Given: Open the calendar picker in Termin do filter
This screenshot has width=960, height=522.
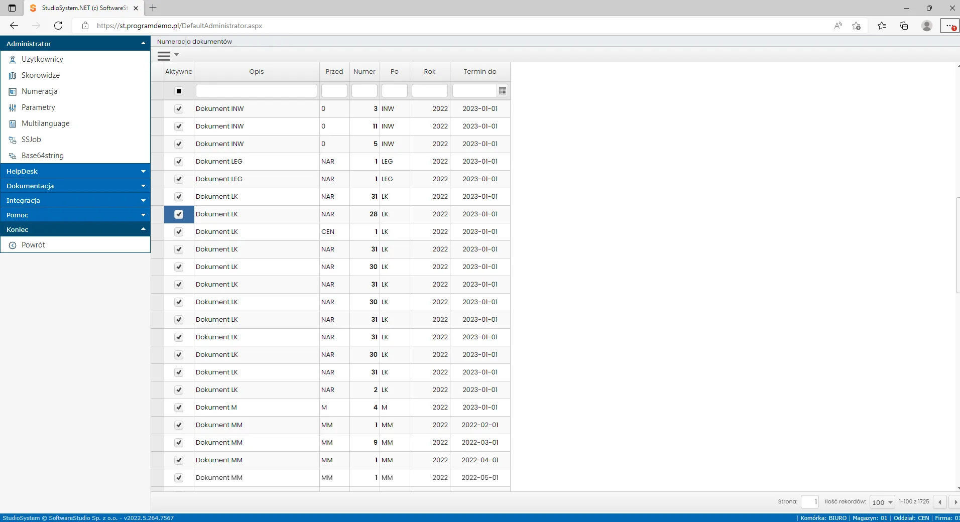Looking at the screenshot, I should (503, 91).
